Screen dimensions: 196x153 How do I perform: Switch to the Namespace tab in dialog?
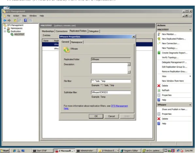(x=77, y=42)
